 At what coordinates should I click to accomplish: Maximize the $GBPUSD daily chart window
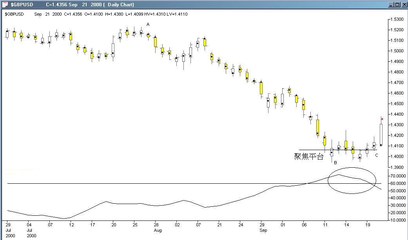click(397, 5)
